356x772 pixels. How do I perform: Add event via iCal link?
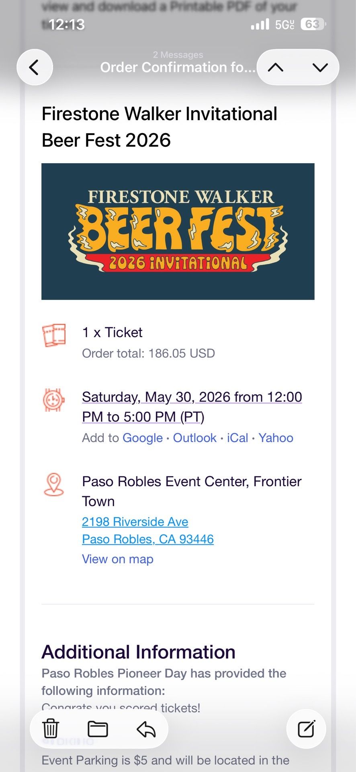tap(237, 438)
